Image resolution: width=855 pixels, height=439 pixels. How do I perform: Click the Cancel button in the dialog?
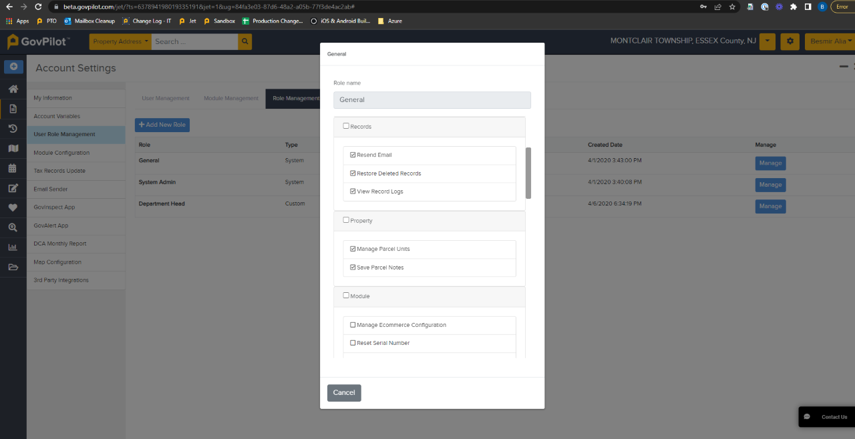point(344,393)
